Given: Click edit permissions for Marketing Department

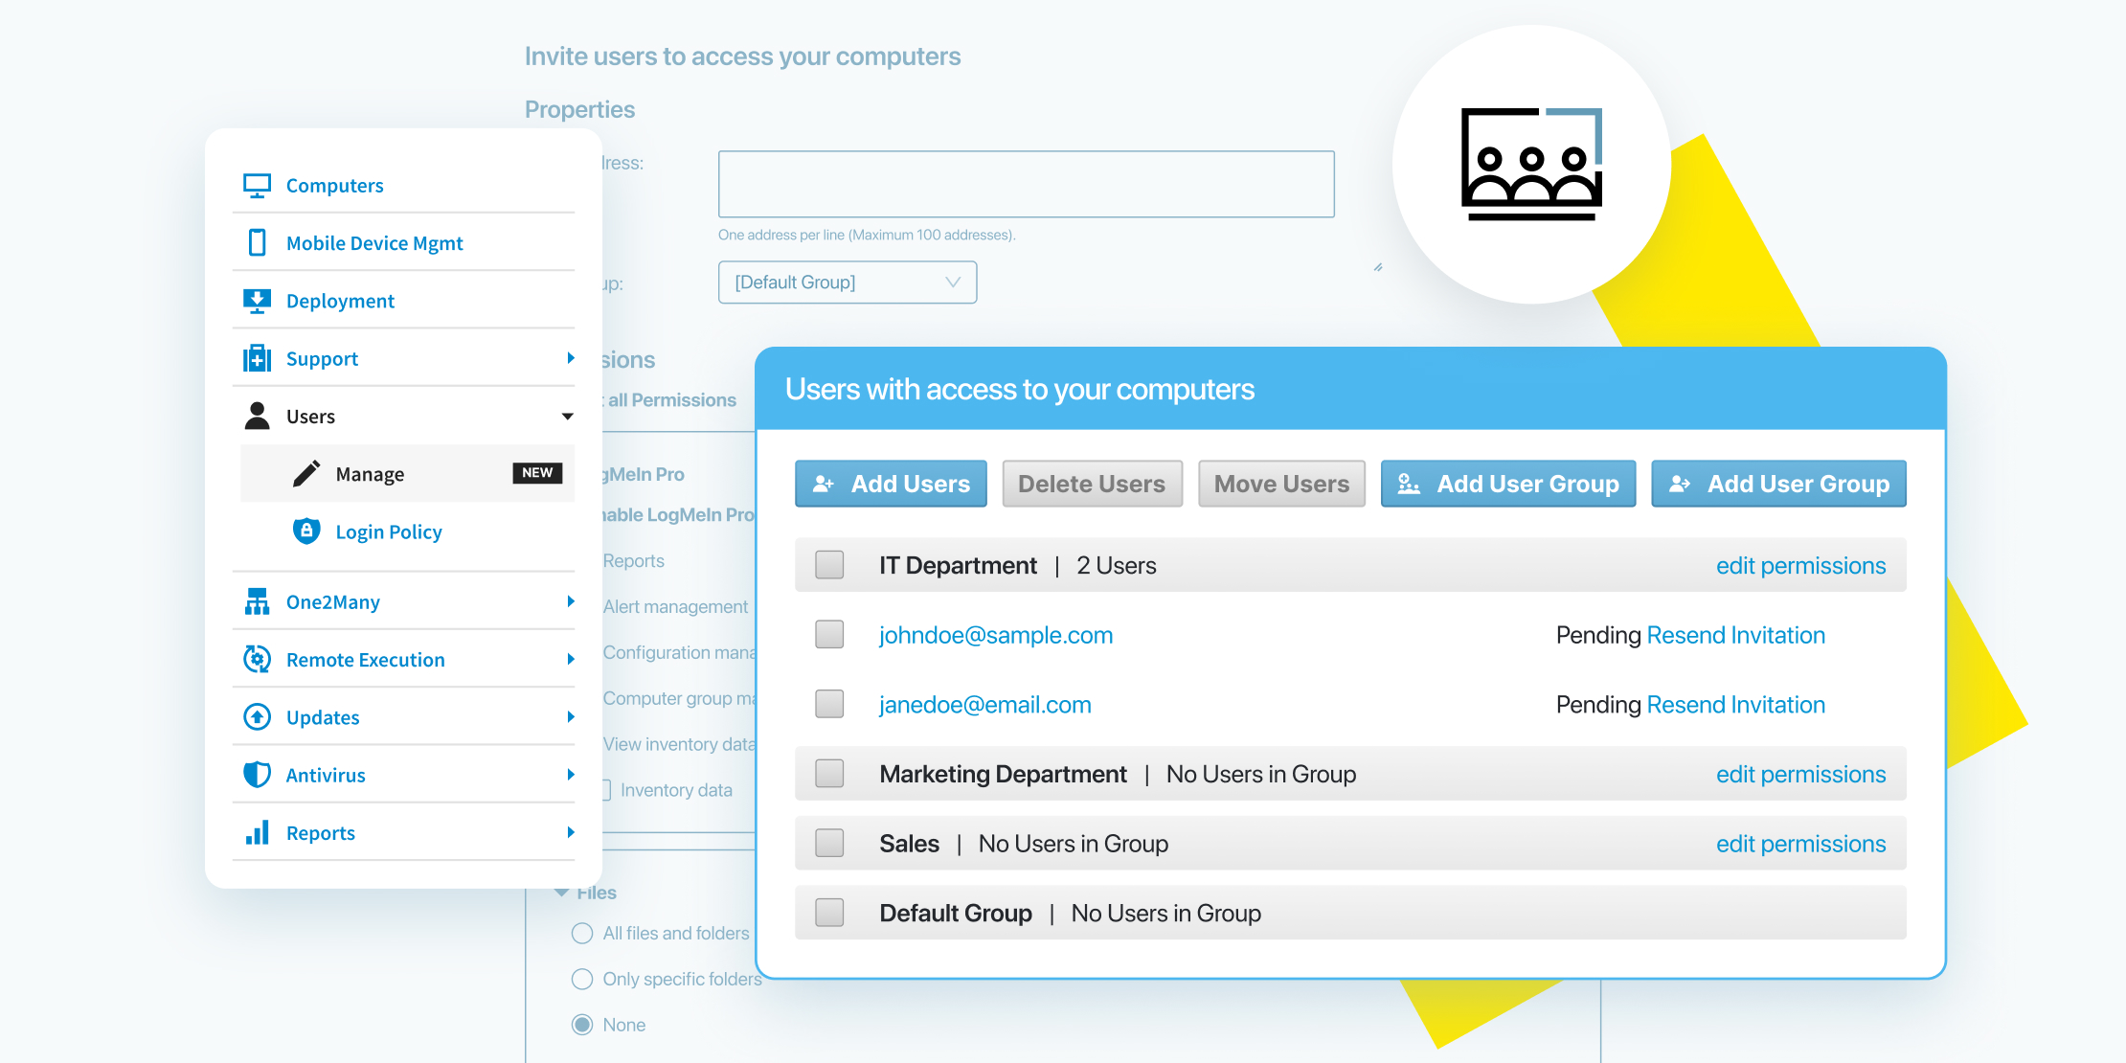Looking at the screenshot, I should click(1800, 774).
